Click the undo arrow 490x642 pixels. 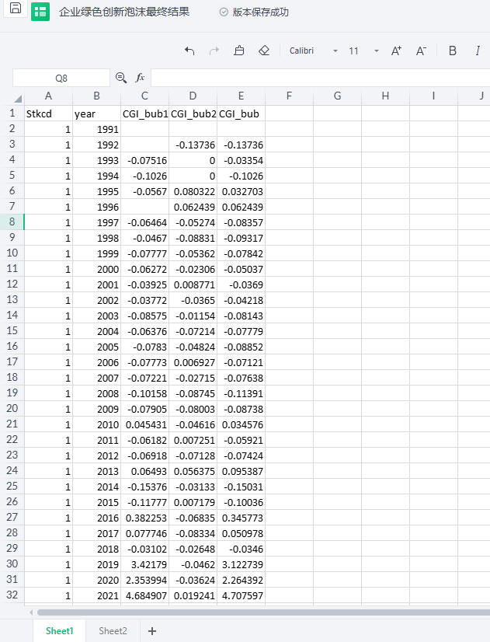tap(189, 51)
